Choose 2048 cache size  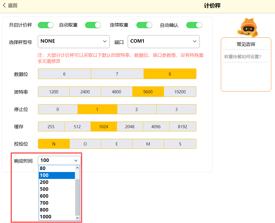click(x=130, y=126)
